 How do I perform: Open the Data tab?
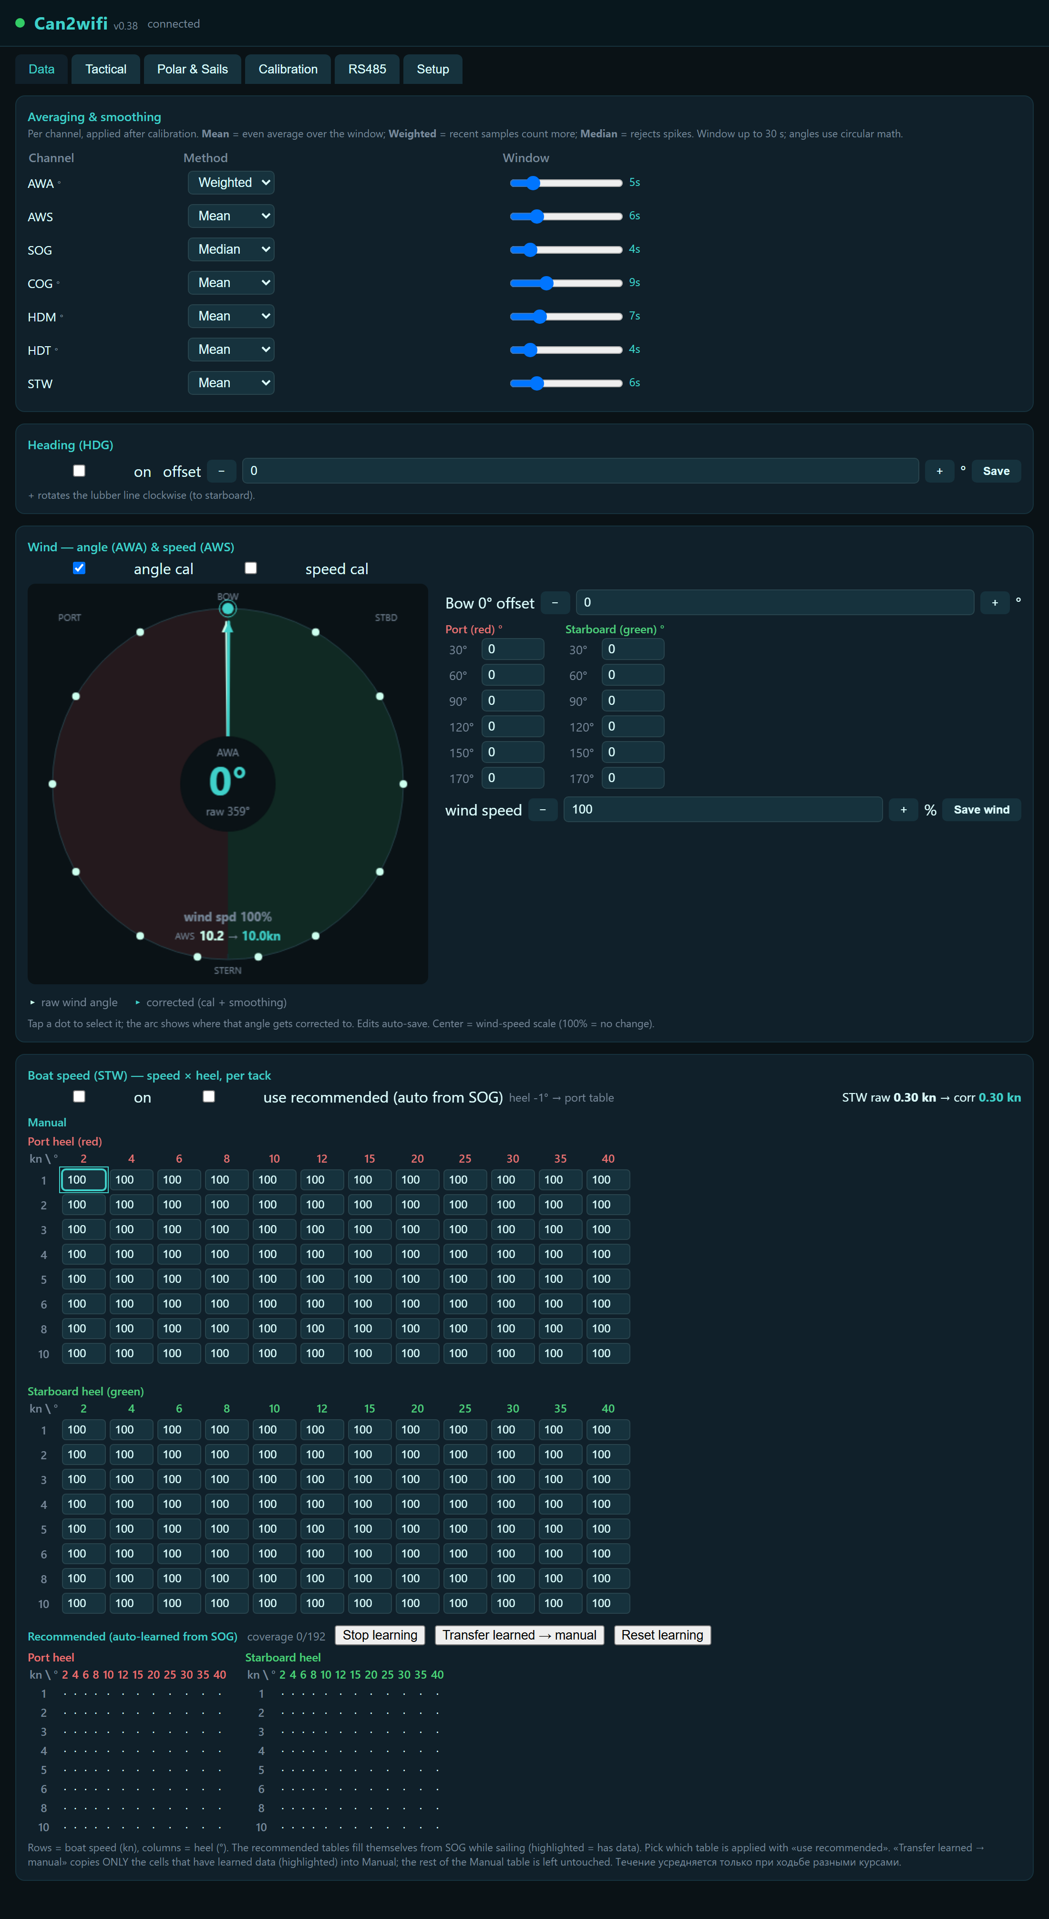click(x=42, y=69)
